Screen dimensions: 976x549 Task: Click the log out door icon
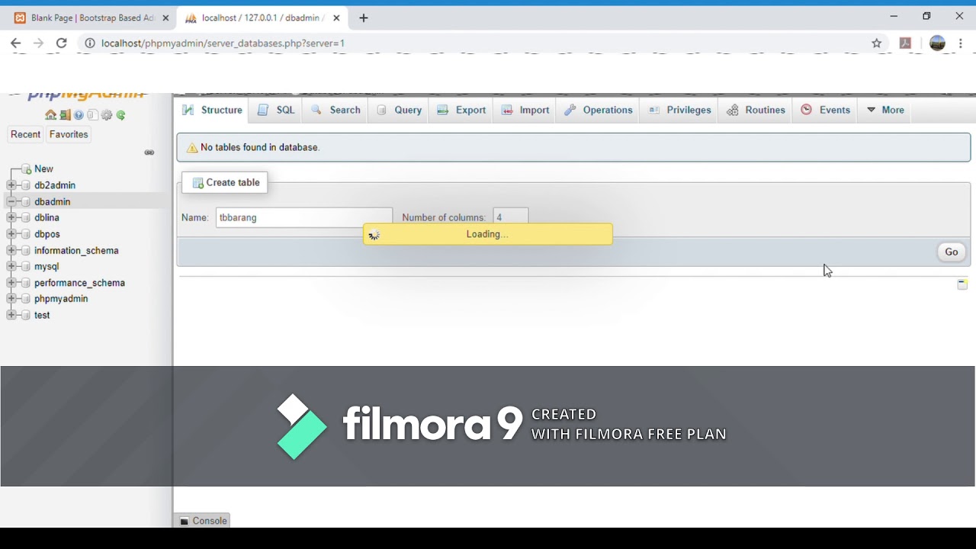[x=65, y=115]
